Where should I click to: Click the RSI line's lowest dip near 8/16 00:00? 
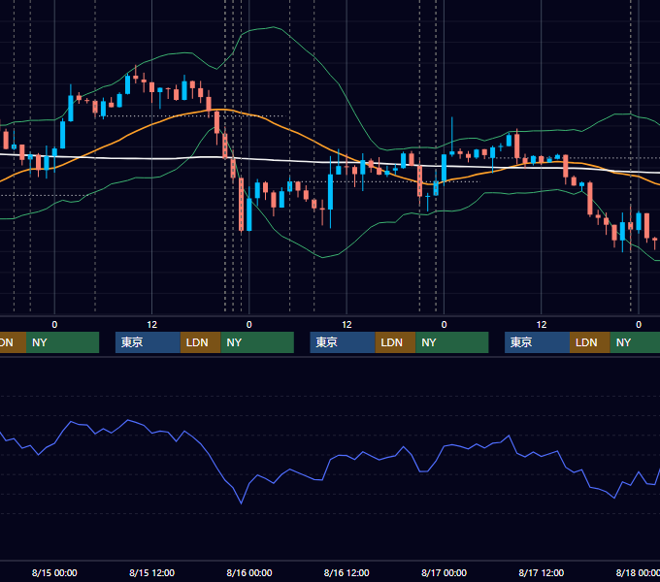(x=241, y=502)
